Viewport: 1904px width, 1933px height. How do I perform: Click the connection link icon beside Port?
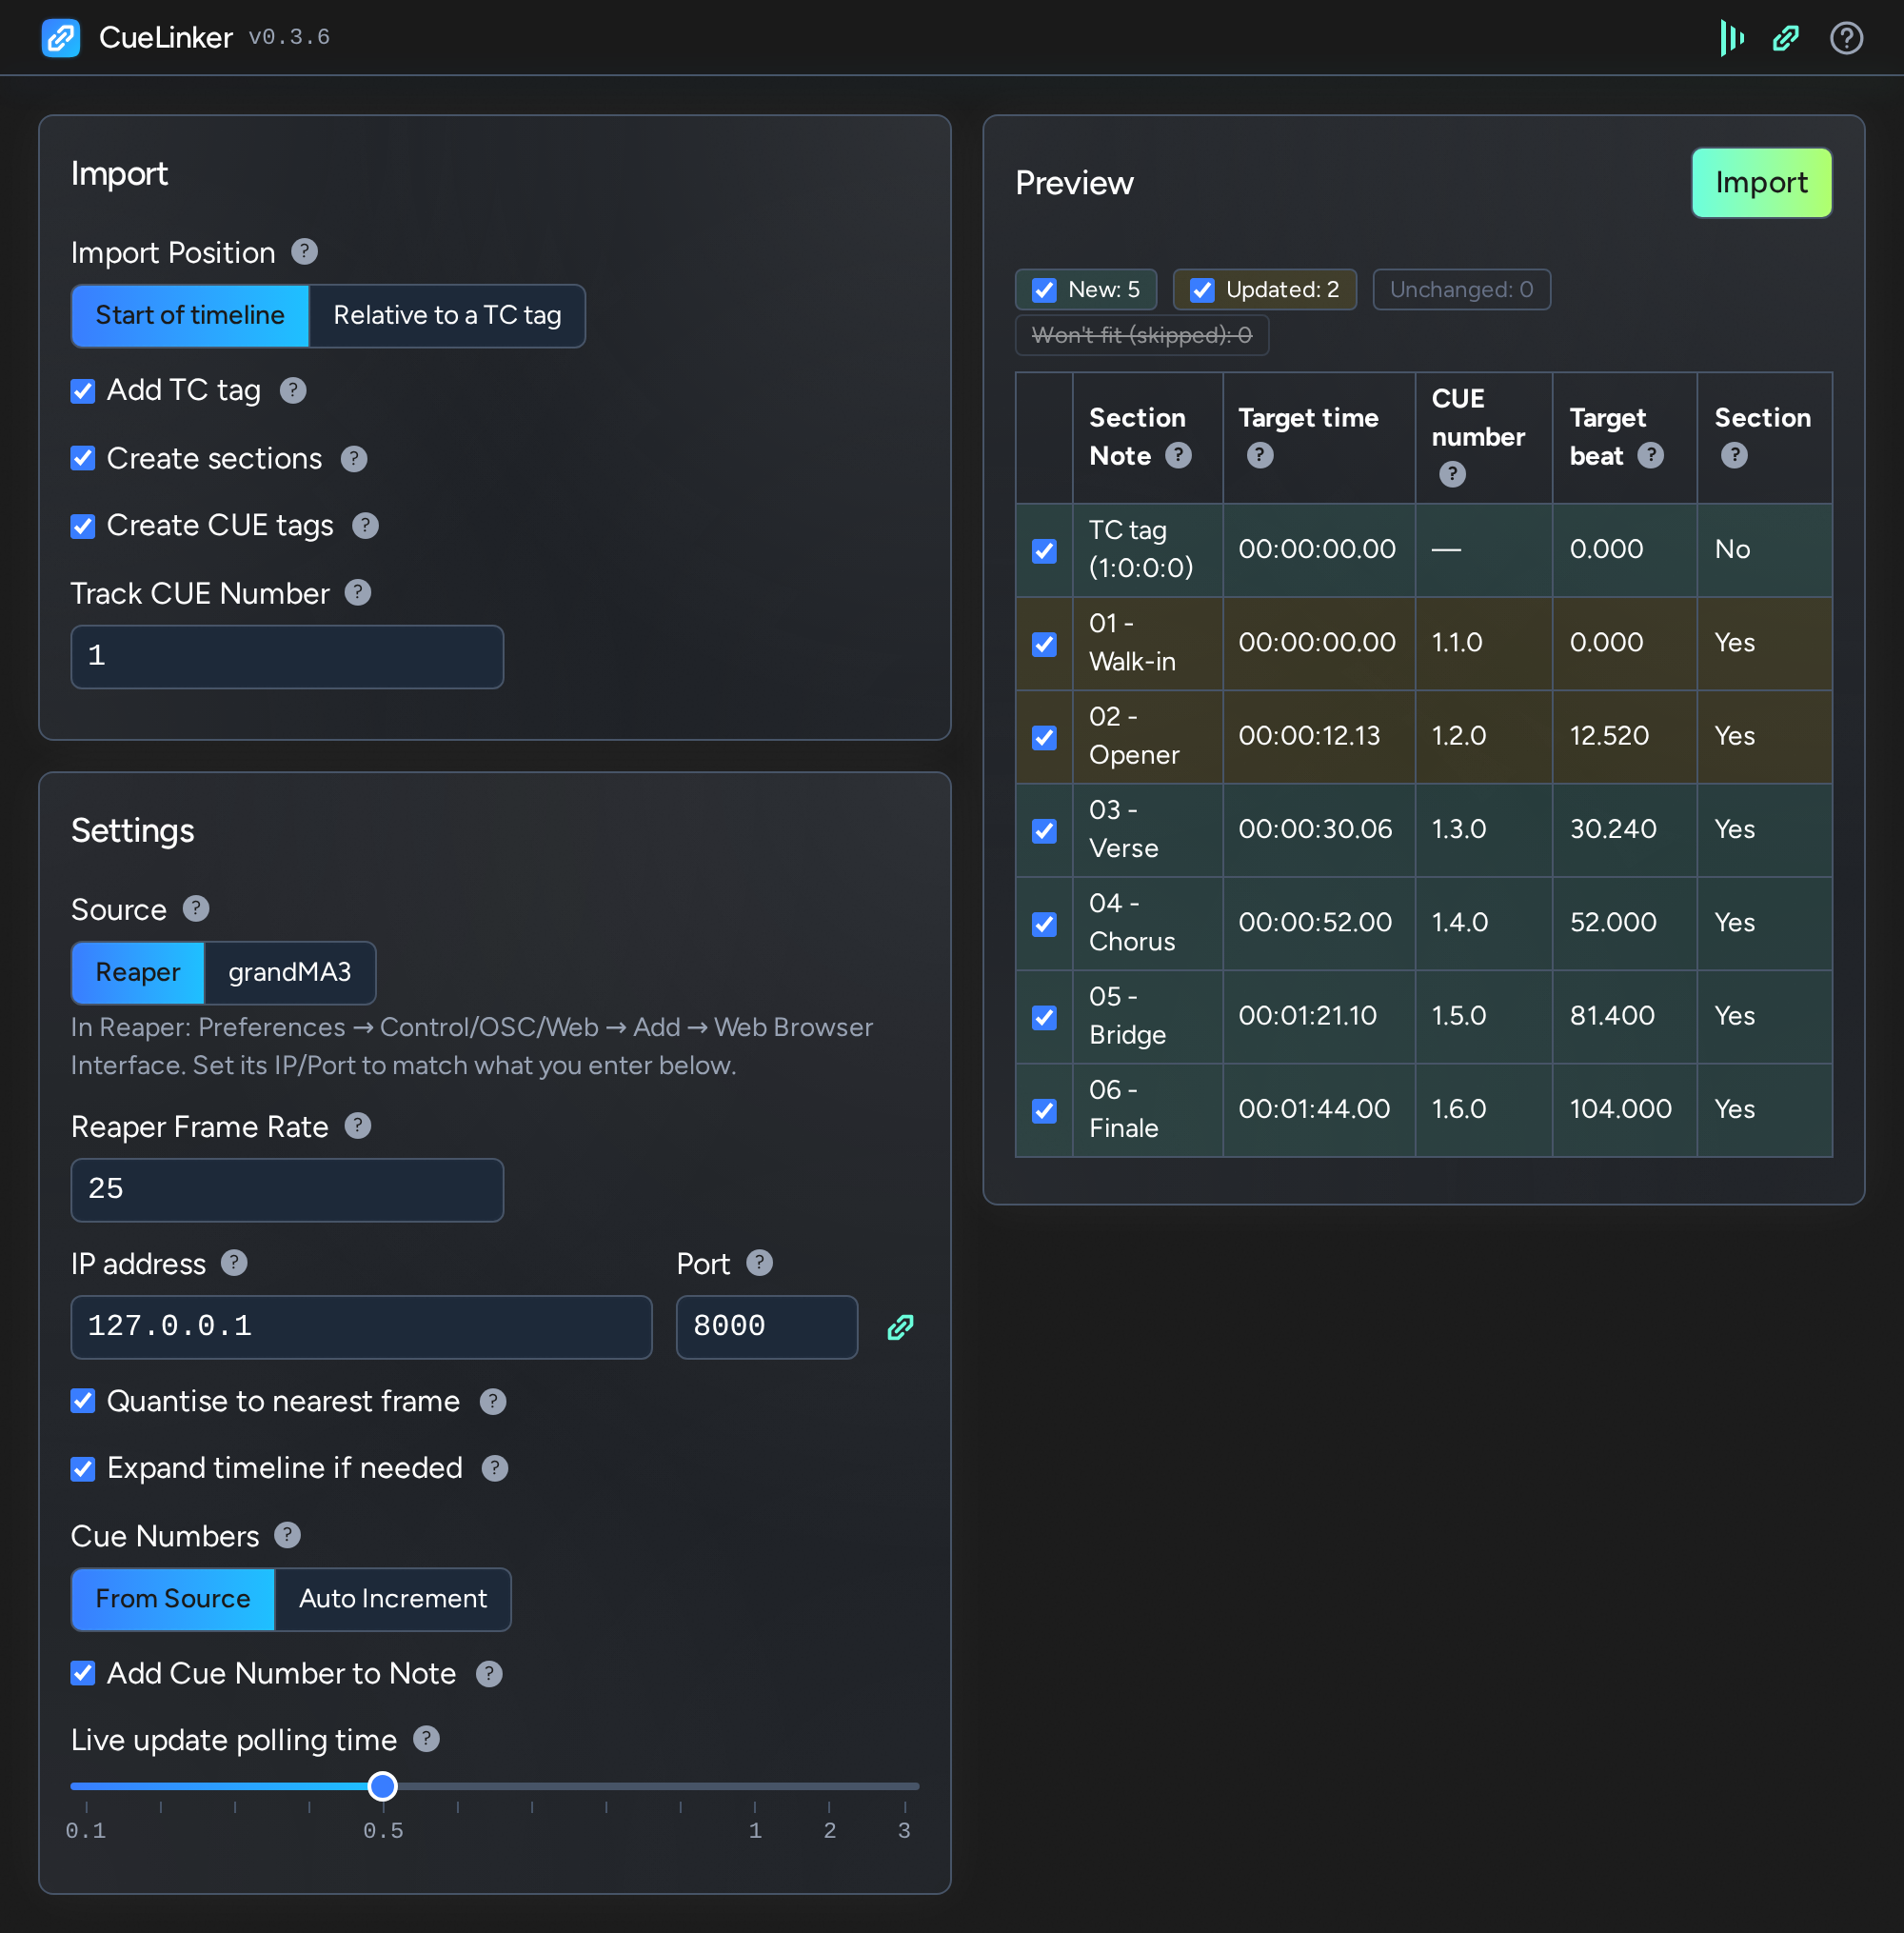pyautogui.click(x=900, y=1327)
